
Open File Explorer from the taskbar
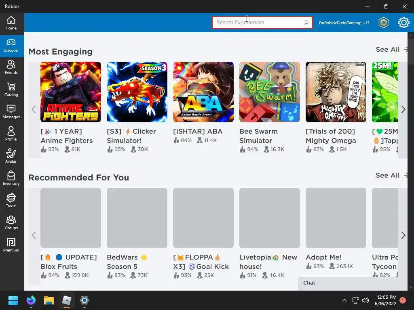[x=49, y=300]
